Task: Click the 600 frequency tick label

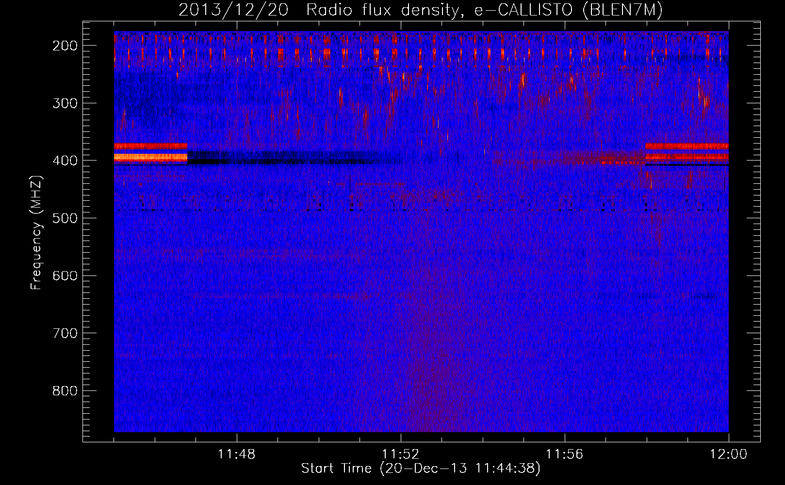Action: (65, 275)
